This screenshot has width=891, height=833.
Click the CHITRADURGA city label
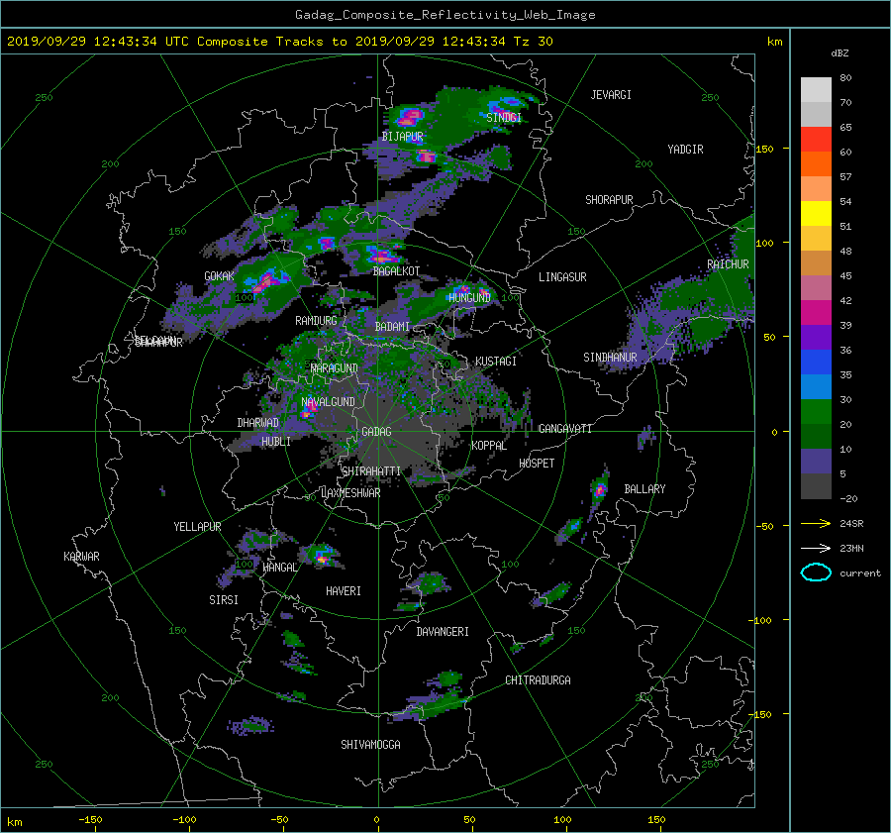(538, 680)
